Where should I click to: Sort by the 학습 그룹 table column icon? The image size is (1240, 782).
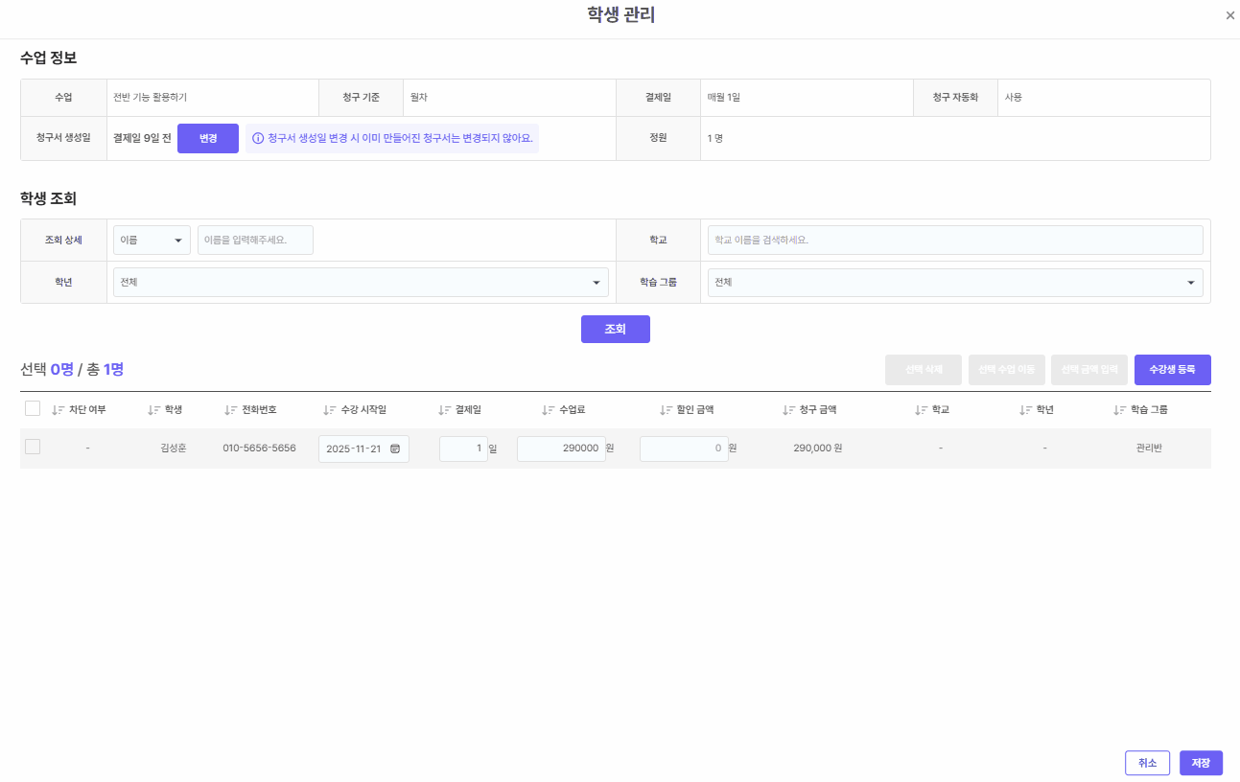click(x=1119, y=410)
